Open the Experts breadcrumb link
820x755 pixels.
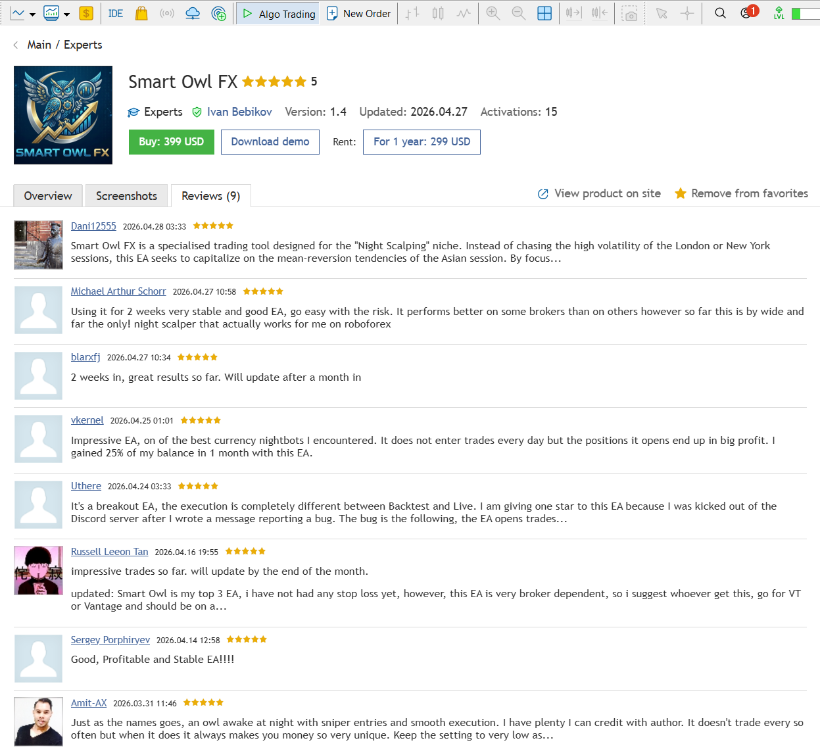click(x=83, y=45)
